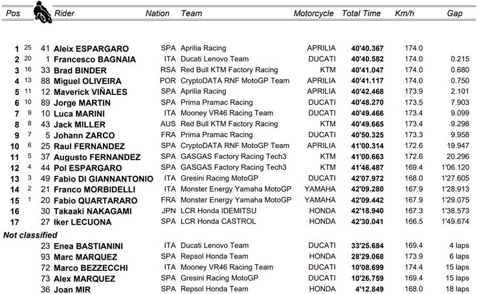The width and height of the screenshot is (479, 294).
Task: Click the Team column header
Action: (x=192, y=14)
